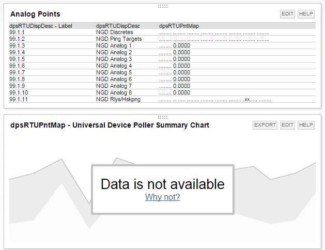This screenshot has height=250, width=325.
Task: Select the NGD Analog 1 row
Action: coord(162,45)
